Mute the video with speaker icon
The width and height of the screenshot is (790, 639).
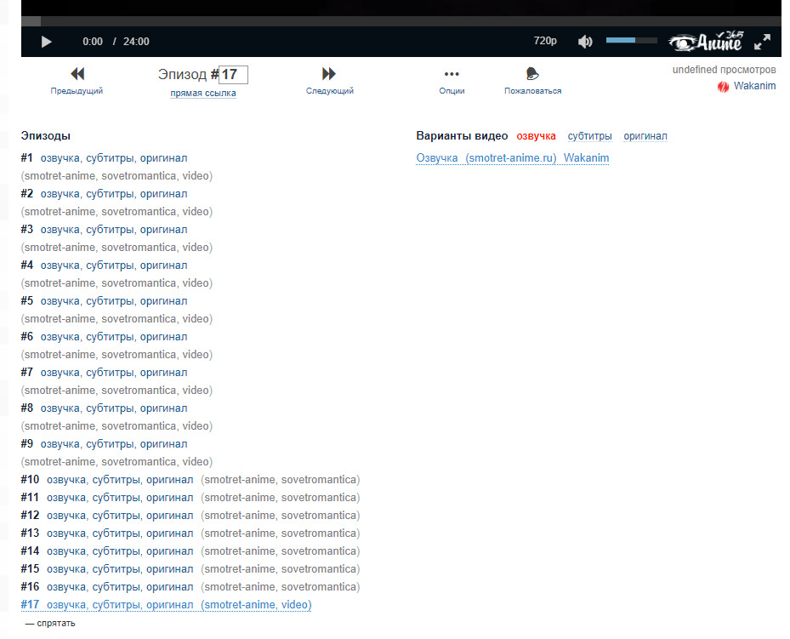coord(585,42)
